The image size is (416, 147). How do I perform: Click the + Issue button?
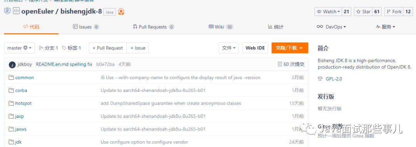(138, 48)
